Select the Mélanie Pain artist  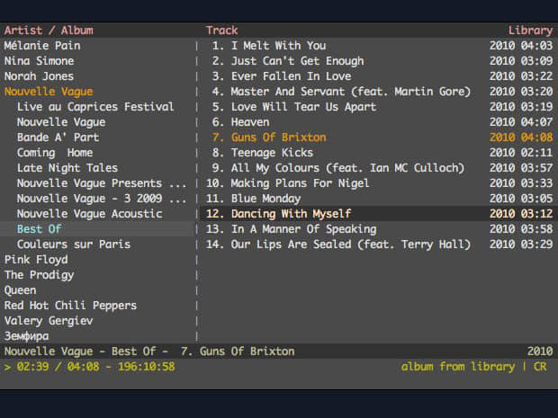point(42,46)
